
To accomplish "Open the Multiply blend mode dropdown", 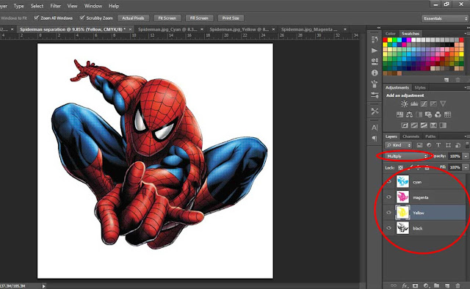I will tap(406, 156).
